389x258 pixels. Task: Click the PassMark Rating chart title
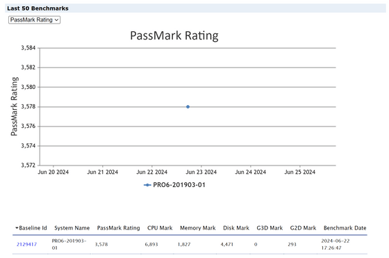[x=174, y=35]
